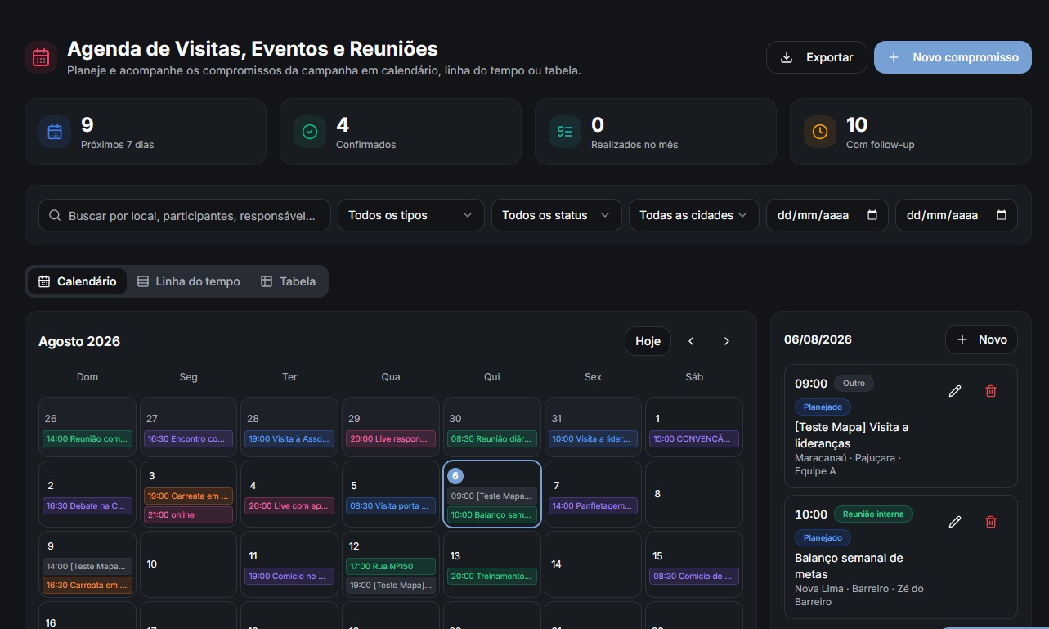Image resolution: width=1049 pixels, height=629 pixels.
Task: Click the Maracanaú · Pajuçara · Equipe A details
Action: tap(848, 465)
